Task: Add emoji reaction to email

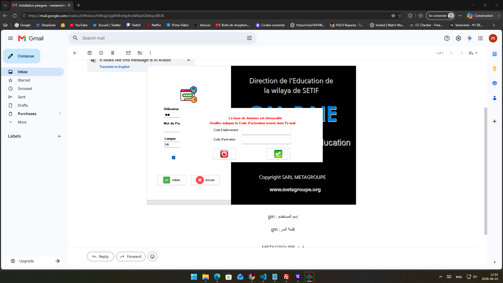Action: [x=152, y=257]
